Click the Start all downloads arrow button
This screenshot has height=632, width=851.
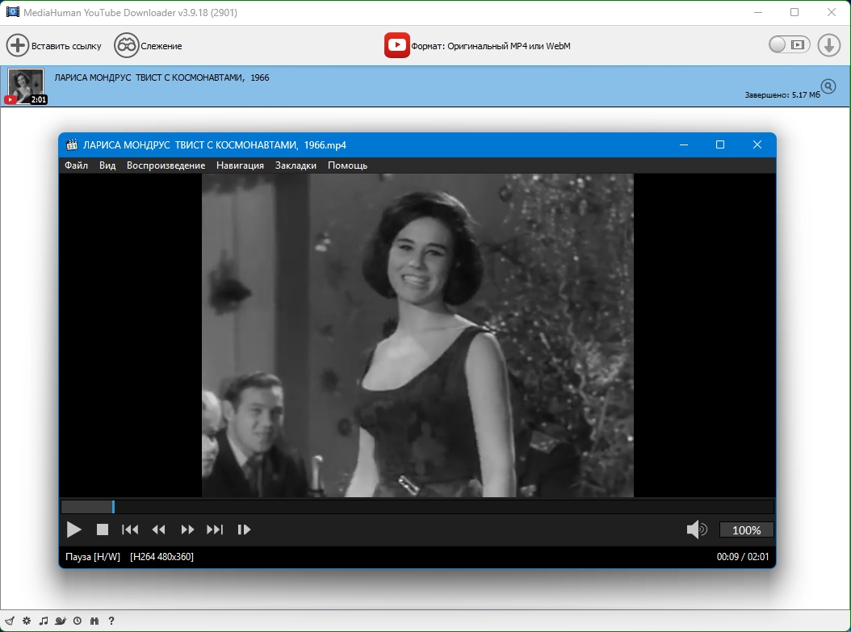pyautogui.click(x=828, y=45)
